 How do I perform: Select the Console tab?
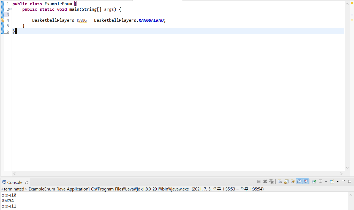click(x=15, y=182)
